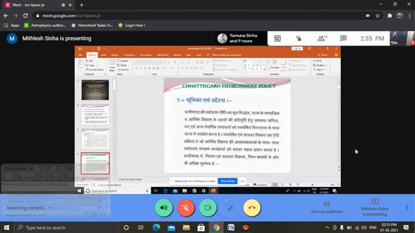The image size is (415, 233).
Task: Click Mithlesh Sinha is presenting button
Action: [374, 208]
